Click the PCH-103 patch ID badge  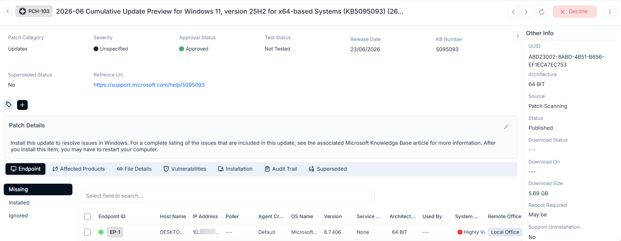pos(34,11)
